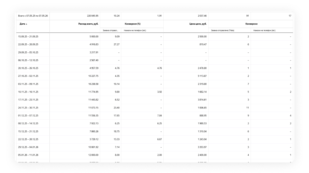Click Нажали на телефон subheader under Конверсия (%)

tap(135, 31)
